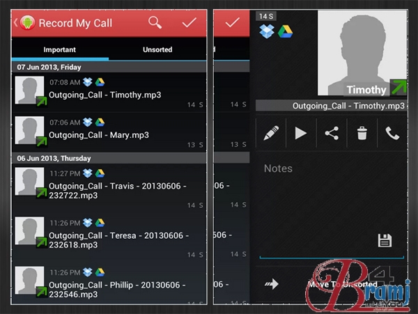This screenshot has height=314, width=418.
Task: Tap Google Drive icon on Mary's 07:06 AM row
Action: (100, 123)
